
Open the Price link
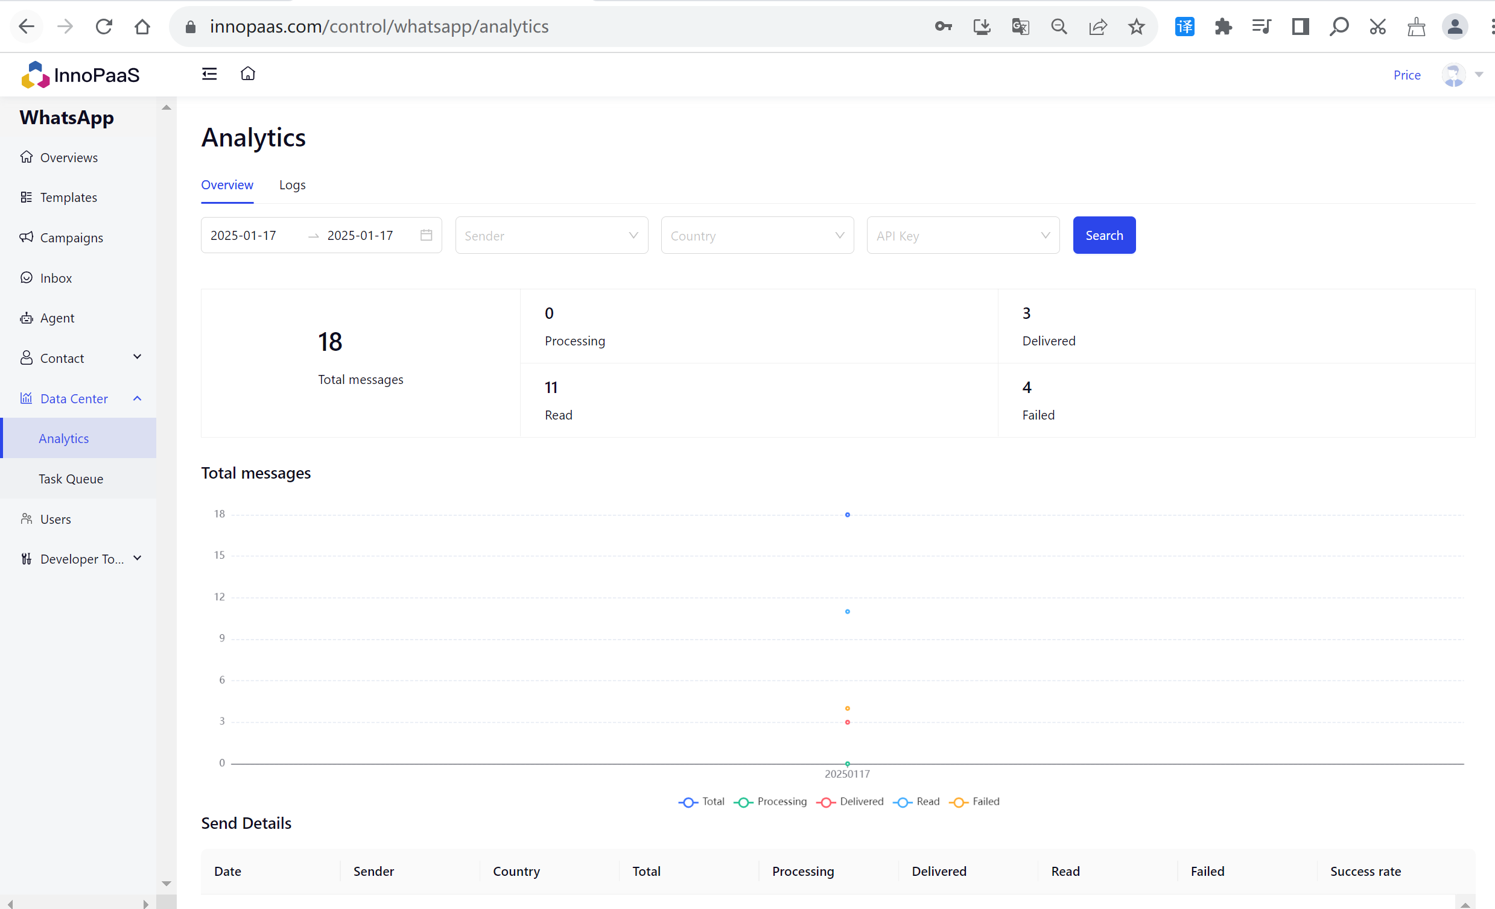[1406, 75]
